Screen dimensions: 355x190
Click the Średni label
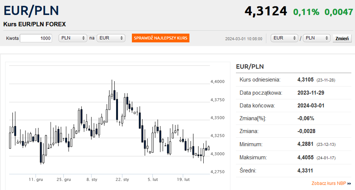coord(248,171)
